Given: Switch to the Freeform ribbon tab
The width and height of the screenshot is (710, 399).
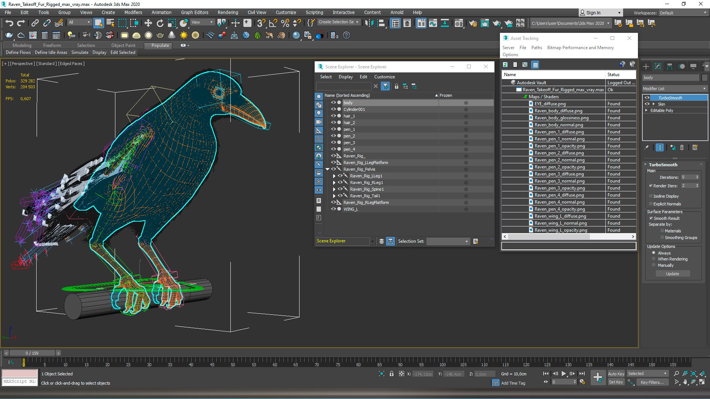Looking at the screenshot, I should [x=52, y=45].
